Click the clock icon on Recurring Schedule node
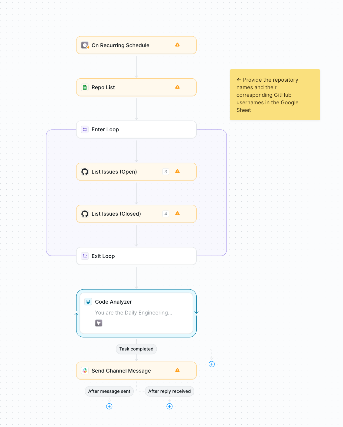 point(85,45)
